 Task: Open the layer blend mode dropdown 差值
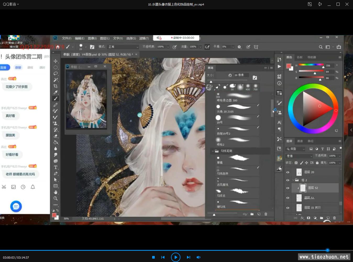[x=299, y=156]
